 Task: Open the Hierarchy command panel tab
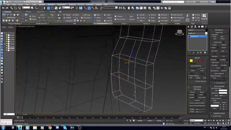coord(195,27)
